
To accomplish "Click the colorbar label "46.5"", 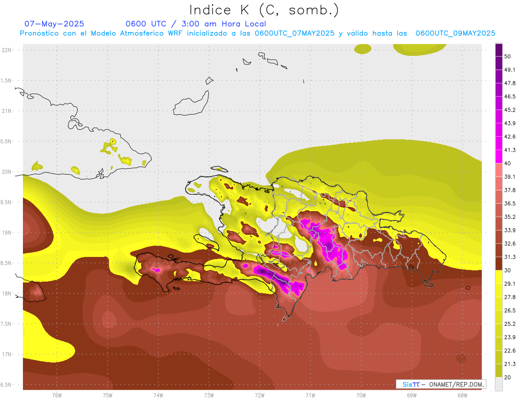I will [x=510, y=96].
